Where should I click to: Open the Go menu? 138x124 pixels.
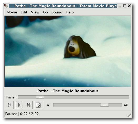pos(46,12)
